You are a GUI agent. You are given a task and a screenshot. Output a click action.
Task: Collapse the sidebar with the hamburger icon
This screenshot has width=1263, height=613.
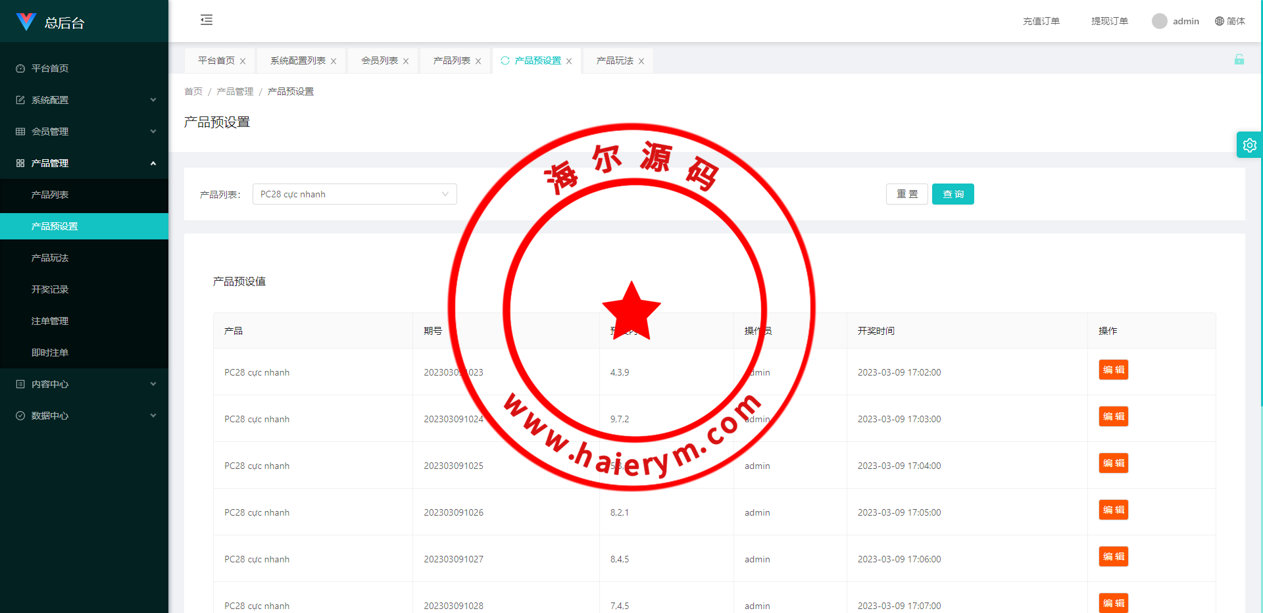207,20
